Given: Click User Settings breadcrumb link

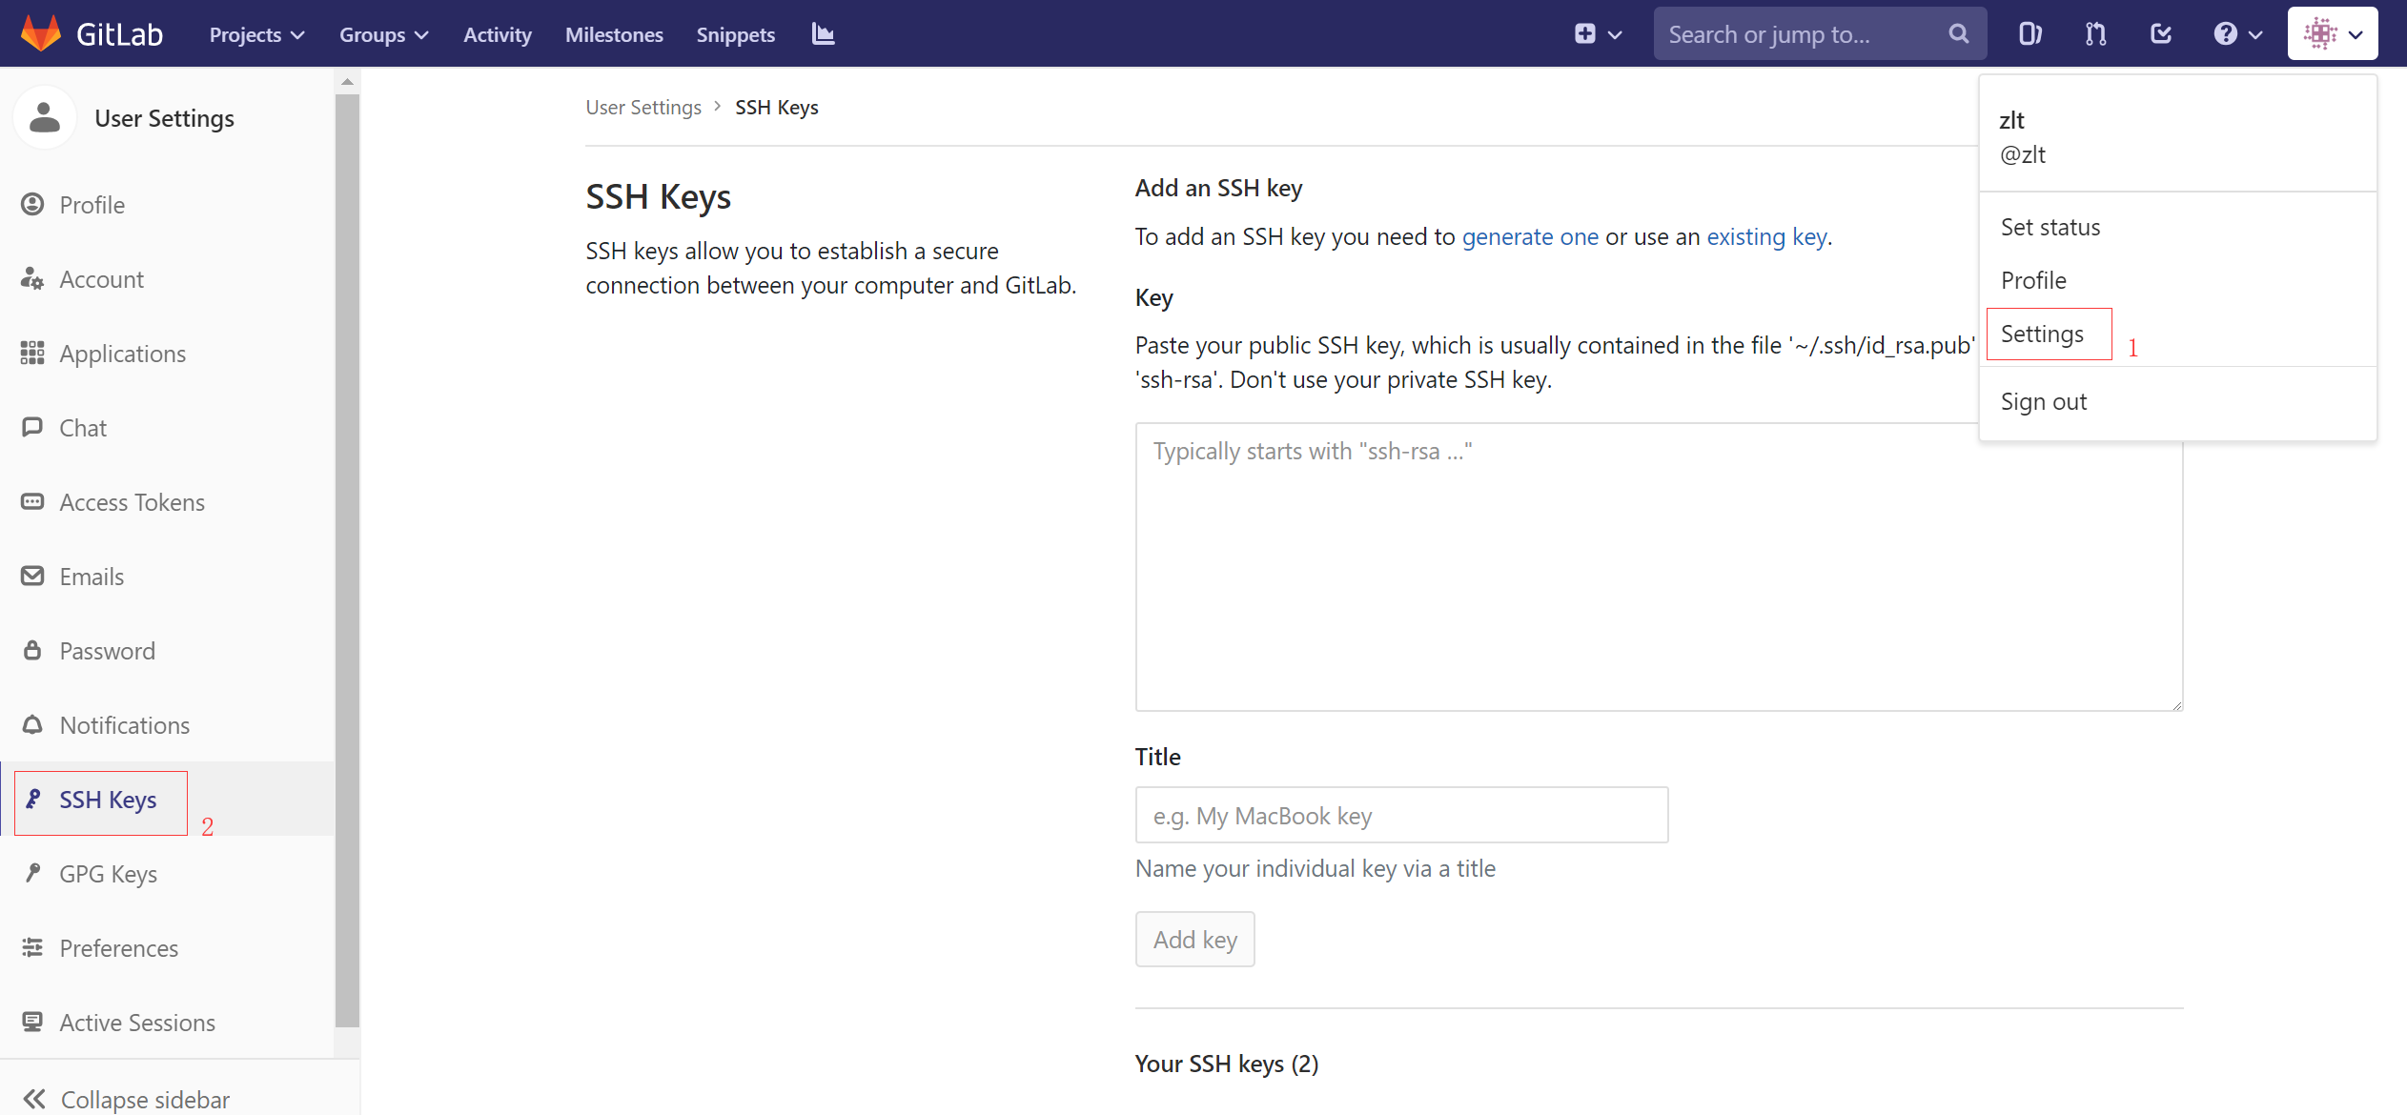Looking at the screenshot, I should (x=643, y=108).
